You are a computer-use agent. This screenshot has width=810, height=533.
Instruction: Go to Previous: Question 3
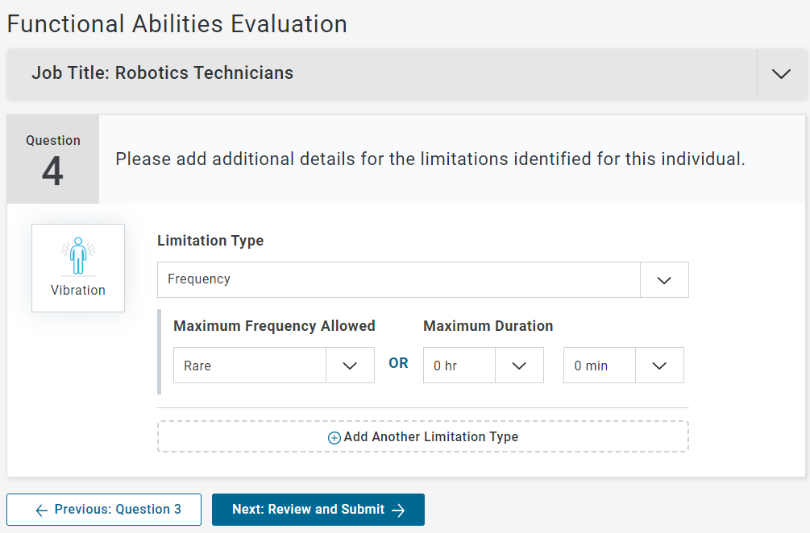[x=104, y=510]
